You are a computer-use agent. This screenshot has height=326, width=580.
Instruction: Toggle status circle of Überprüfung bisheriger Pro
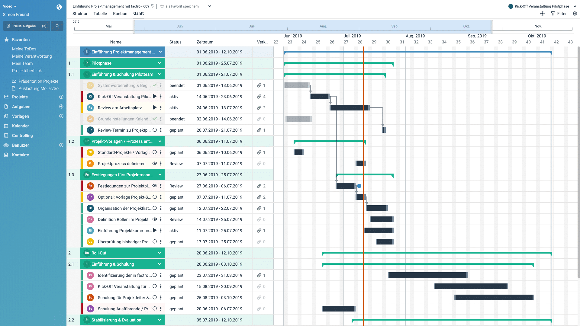[155, 241]
